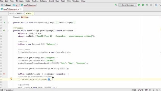Viewport: 161px width, 91px height.
Task: Click the JavaFXLessons structure breadcrumb above the code
Action: click(x=16, y=13)
